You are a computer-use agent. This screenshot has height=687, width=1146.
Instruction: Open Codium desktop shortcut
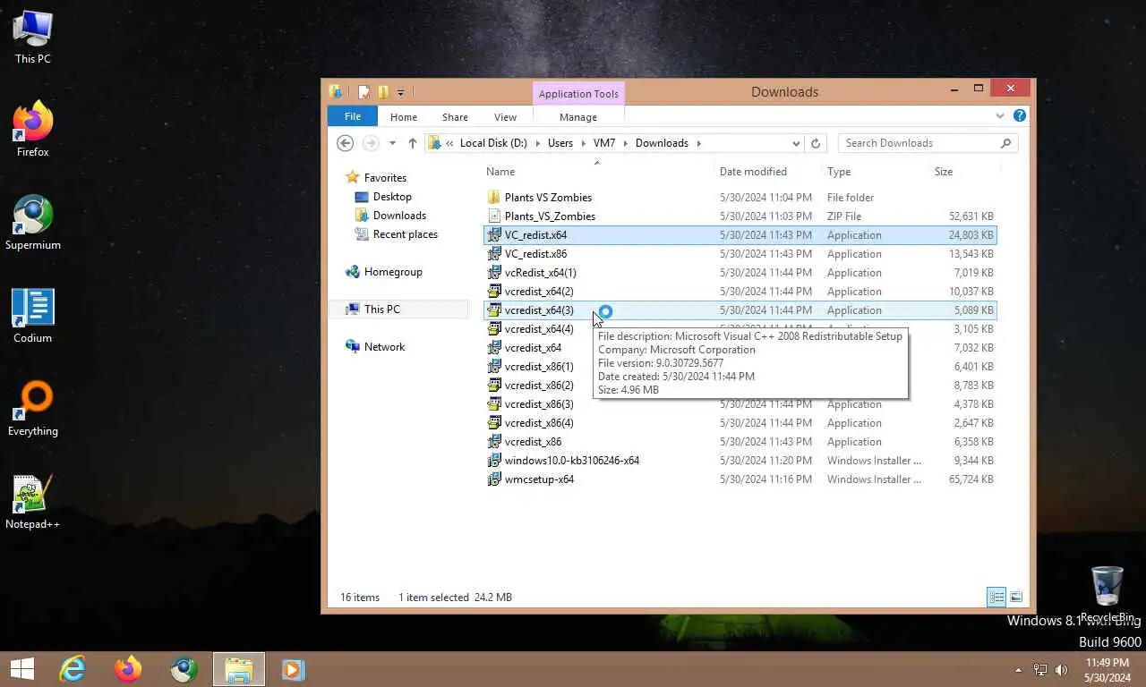pos(33,316)
